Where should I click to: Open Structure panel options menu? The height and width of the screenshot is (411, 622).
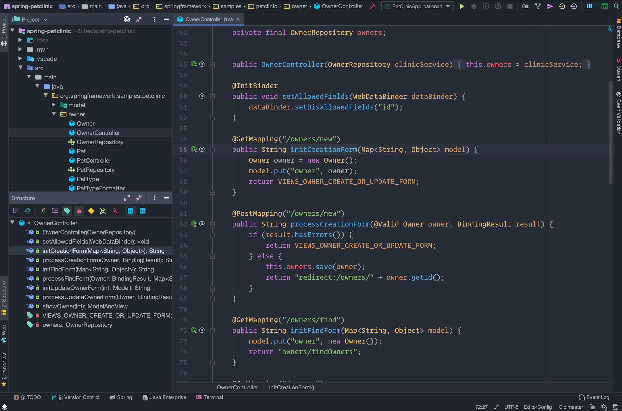click(154, 198)
